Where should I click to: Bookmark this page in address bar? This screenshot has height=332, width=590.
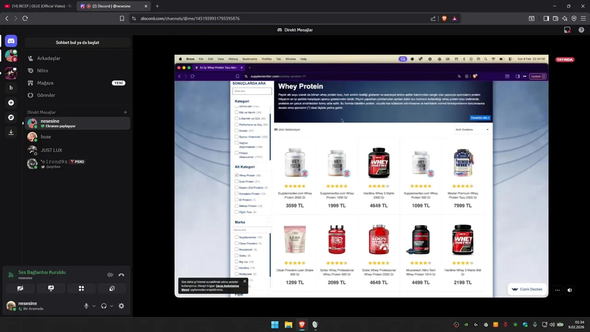[122, 18]
